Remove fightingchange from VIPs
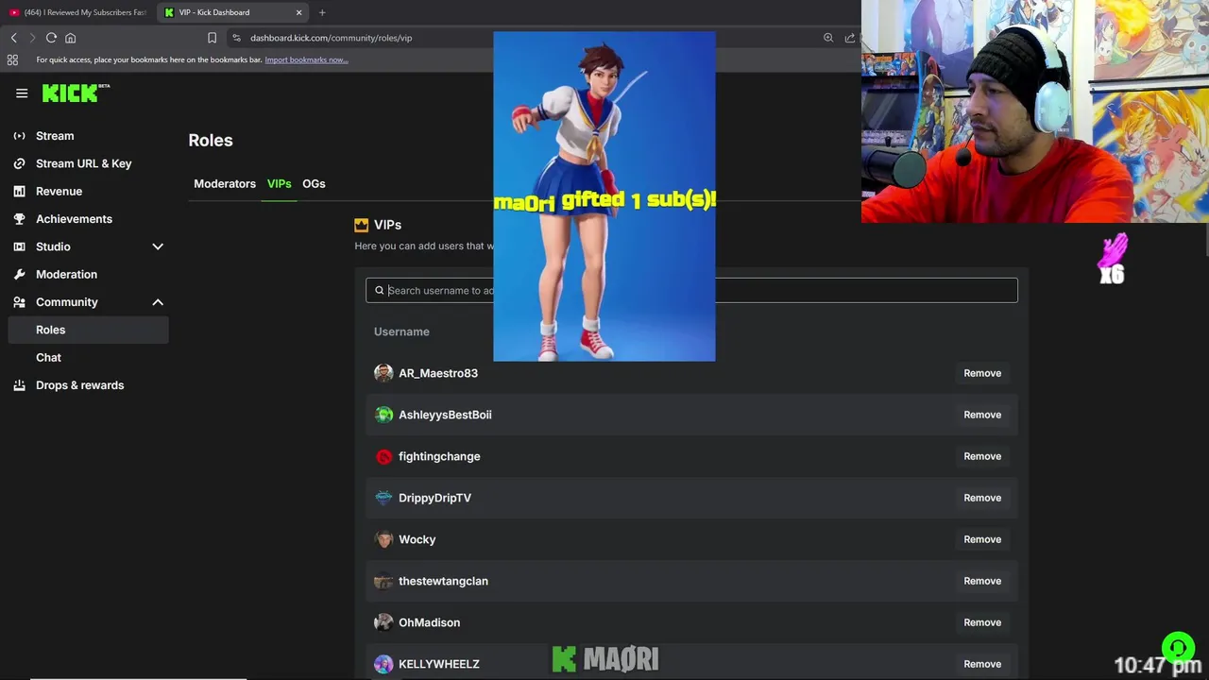The height and width of the screenshot is (680, 1209). click(982, 456)
